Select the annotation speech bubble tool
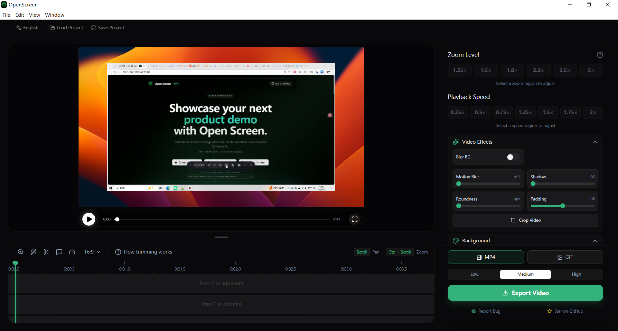 (x=59, y=252)
